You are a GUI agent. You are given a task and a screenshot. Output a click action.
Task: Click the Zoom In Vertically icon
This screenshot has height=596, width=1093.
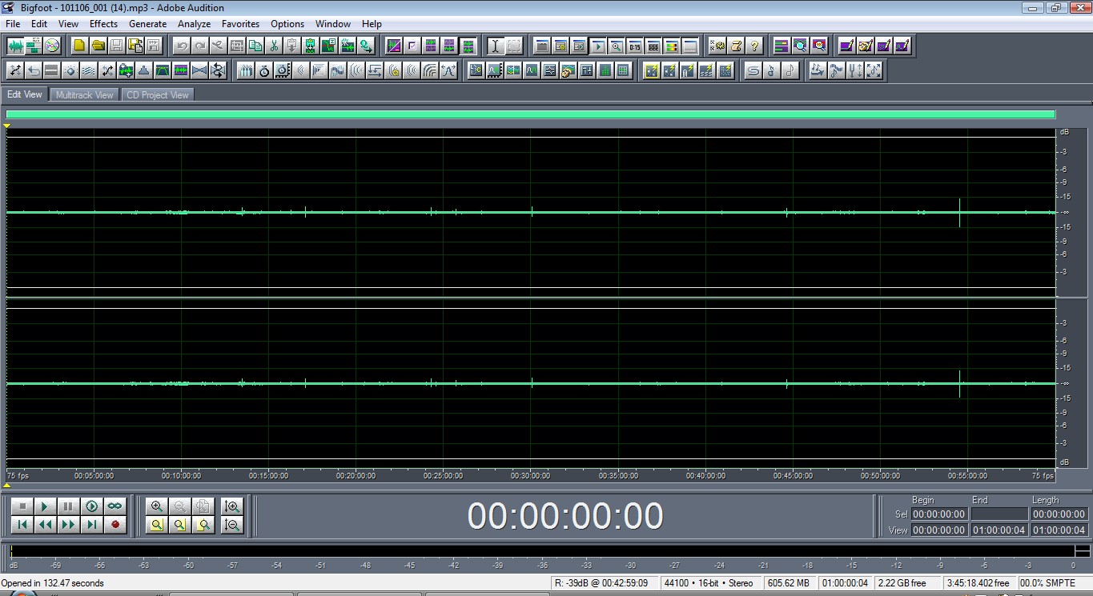click(232, 506)
